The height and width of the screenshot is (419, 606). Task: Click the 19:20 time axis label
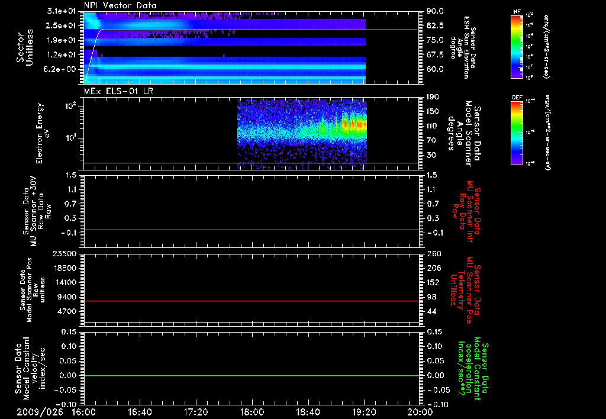click(x=364, y=412)
